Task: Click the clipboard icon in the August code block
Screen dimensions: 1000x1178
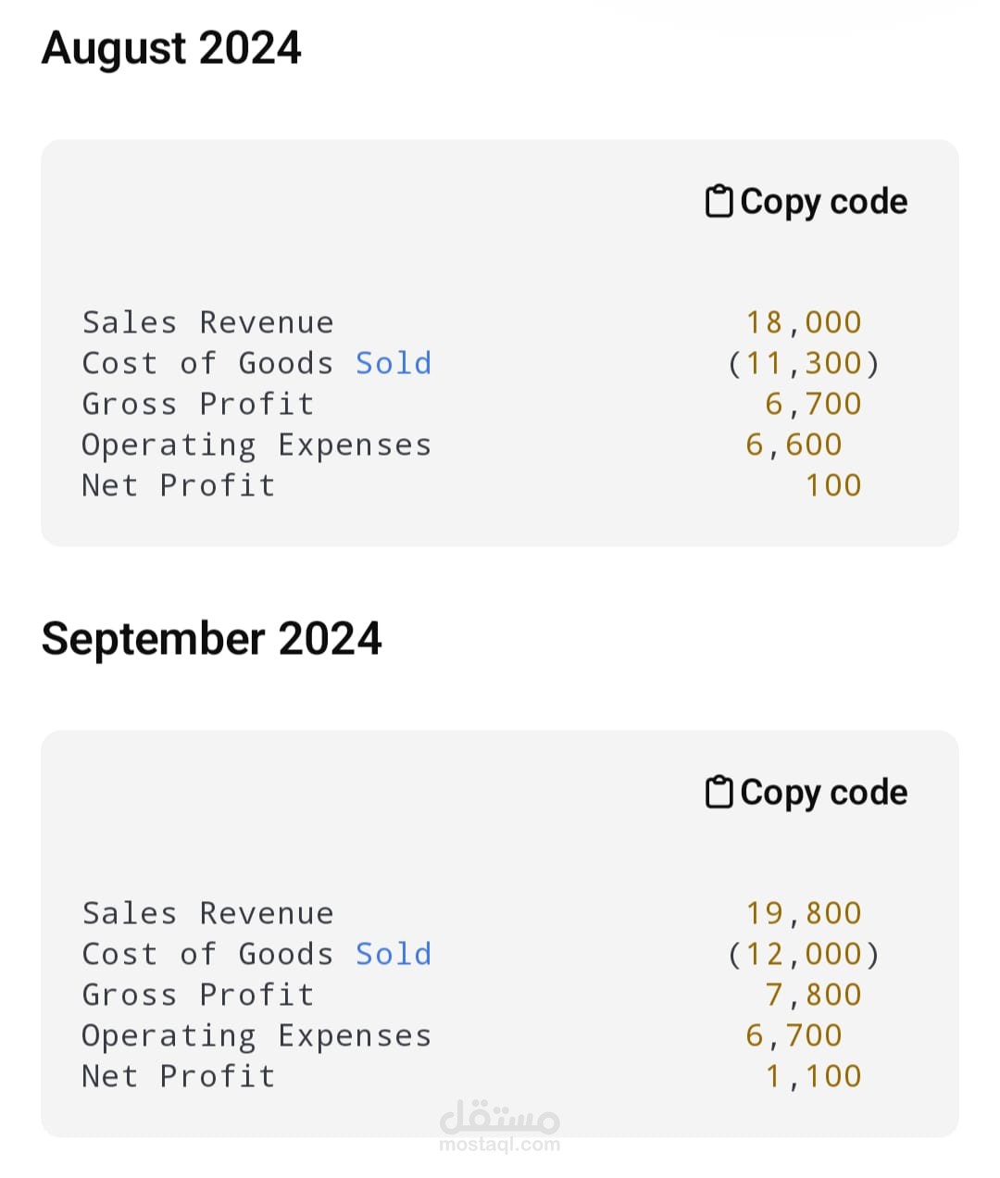Action: click(719, 201)
